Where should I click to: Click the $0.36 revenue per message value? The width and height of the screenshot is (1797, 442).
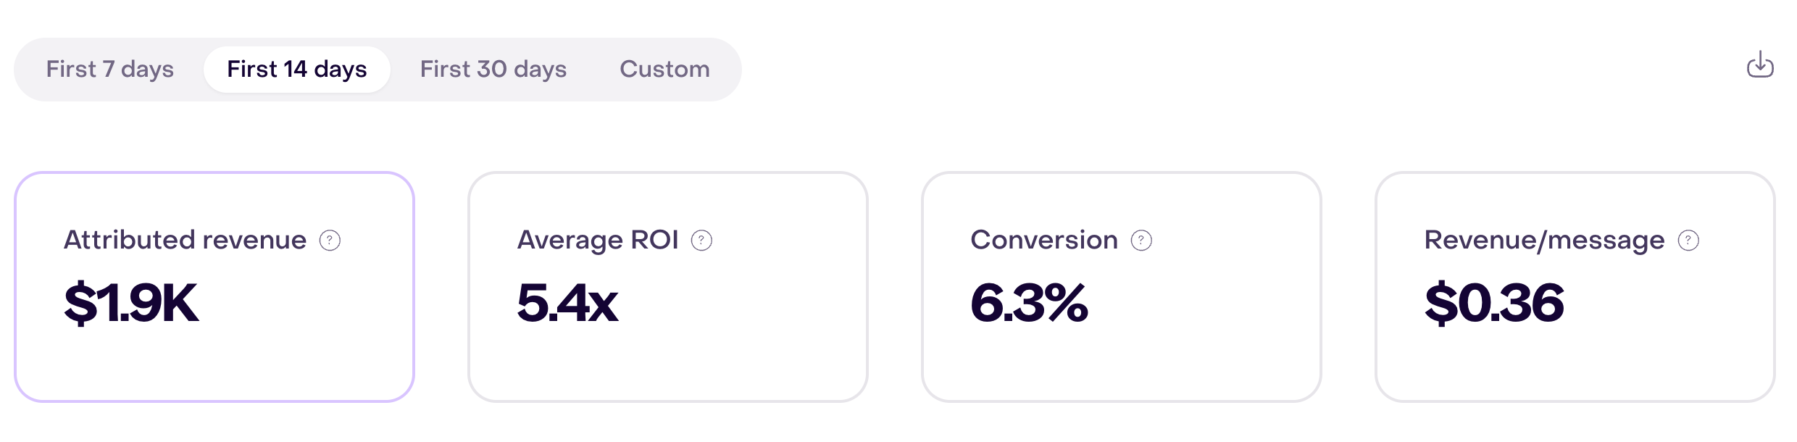coord(1494,303)
